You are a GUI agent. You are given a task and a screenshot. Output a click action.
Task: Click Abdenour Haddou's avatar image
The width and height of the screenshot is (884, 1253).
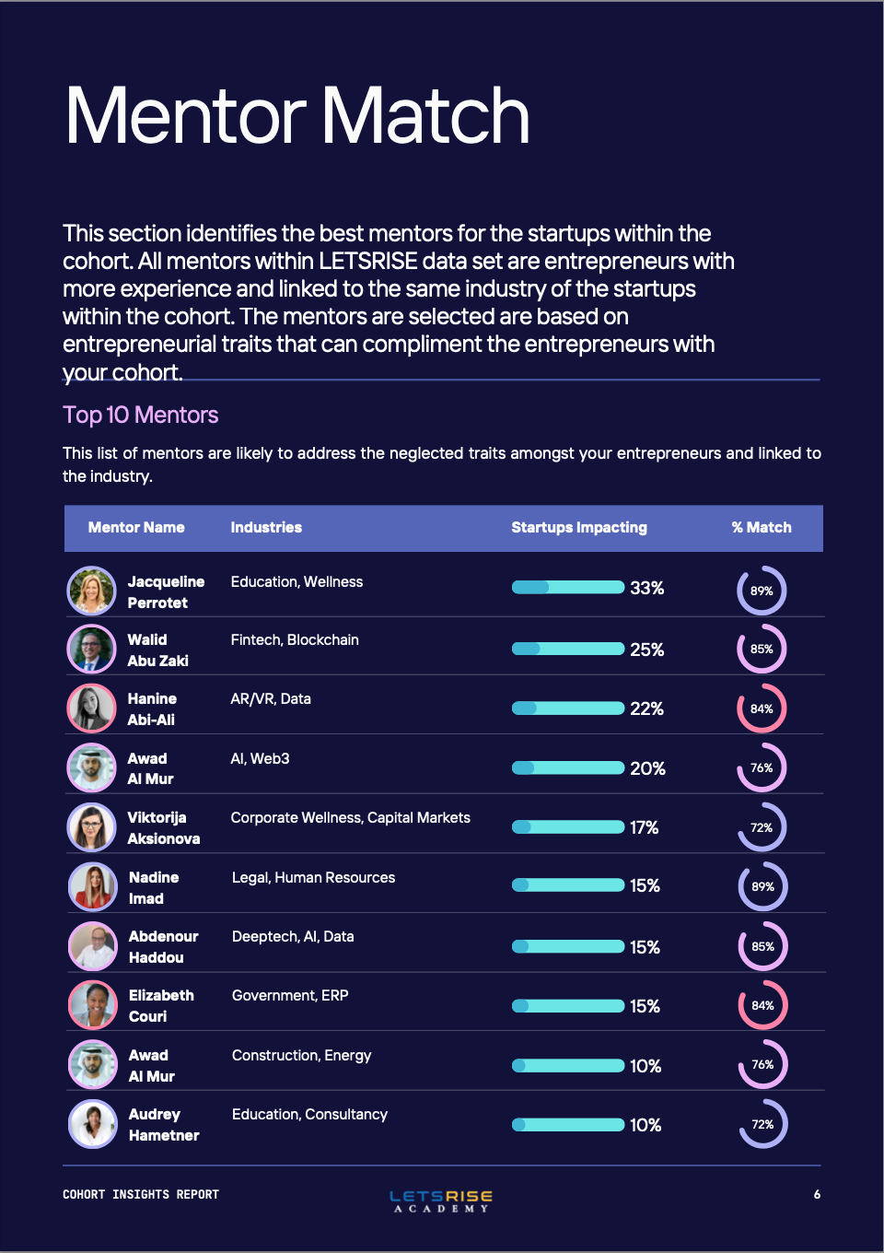coord(93,946)
